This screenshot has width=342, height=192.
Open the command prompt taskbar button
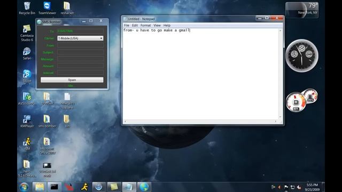[55, 187]
